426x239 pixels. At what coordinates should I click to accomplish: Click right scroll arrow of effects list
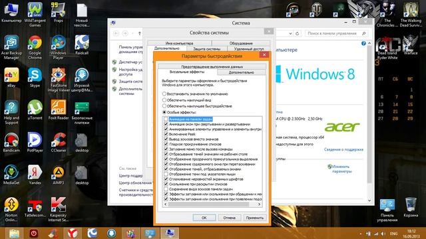click(259, 204)
